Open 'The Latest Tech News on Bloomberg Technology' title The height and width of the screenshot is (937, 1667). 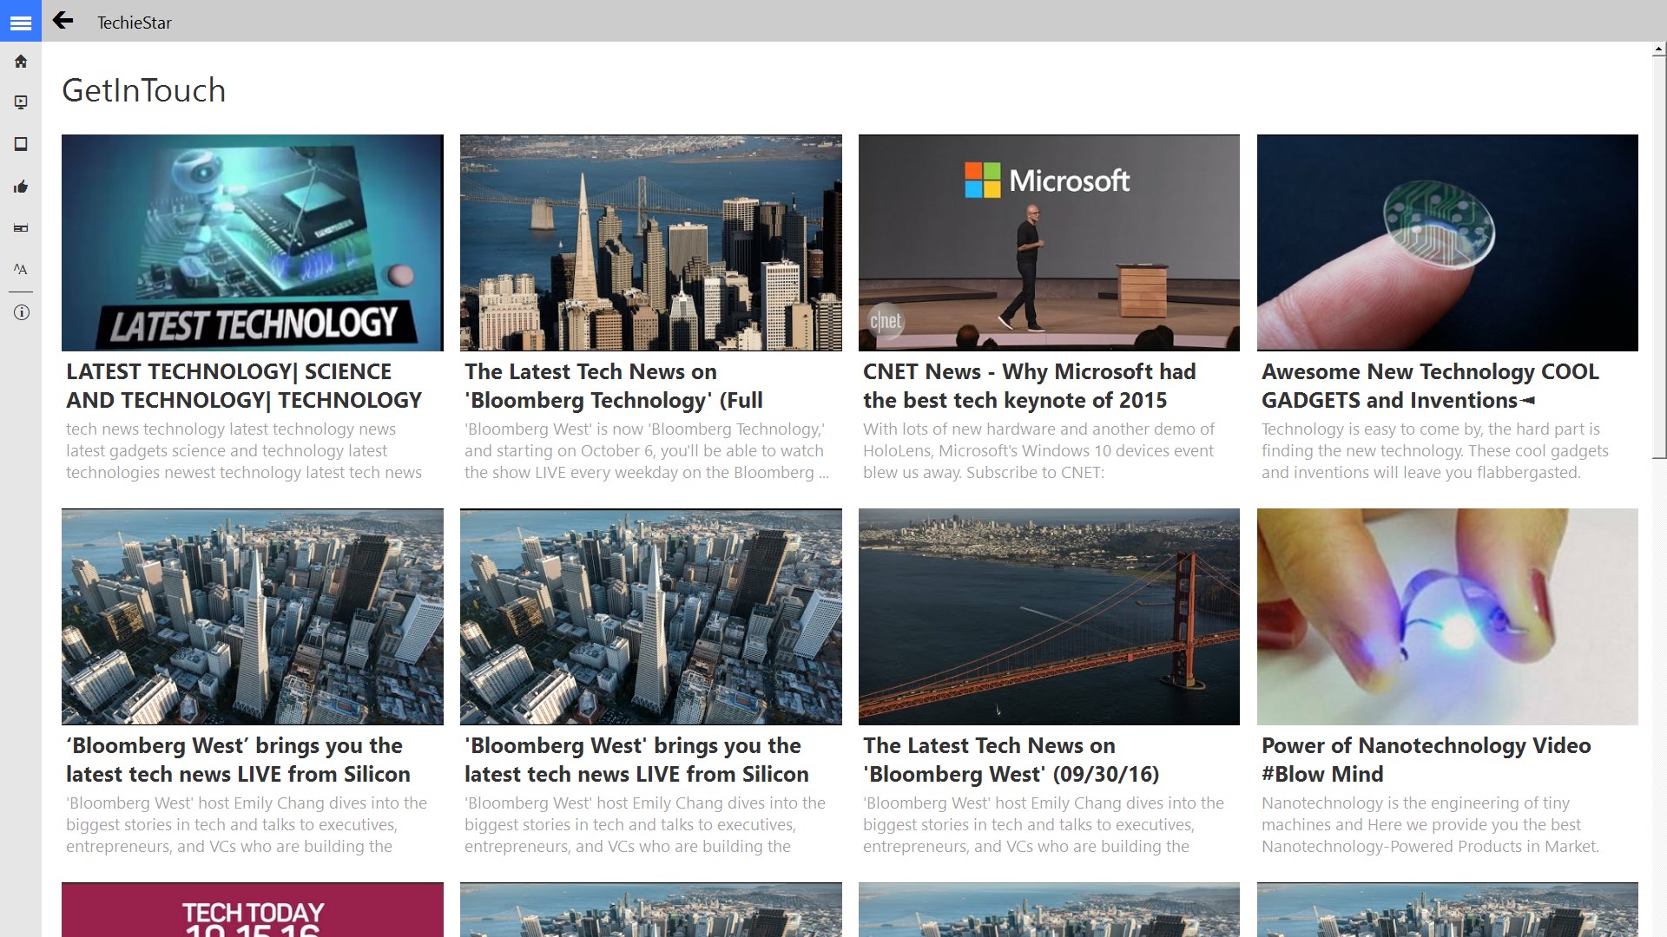pos(613,385)
